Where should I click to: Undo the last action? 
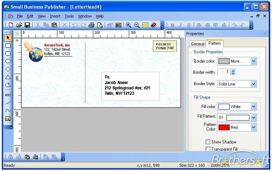coord(75,25)
